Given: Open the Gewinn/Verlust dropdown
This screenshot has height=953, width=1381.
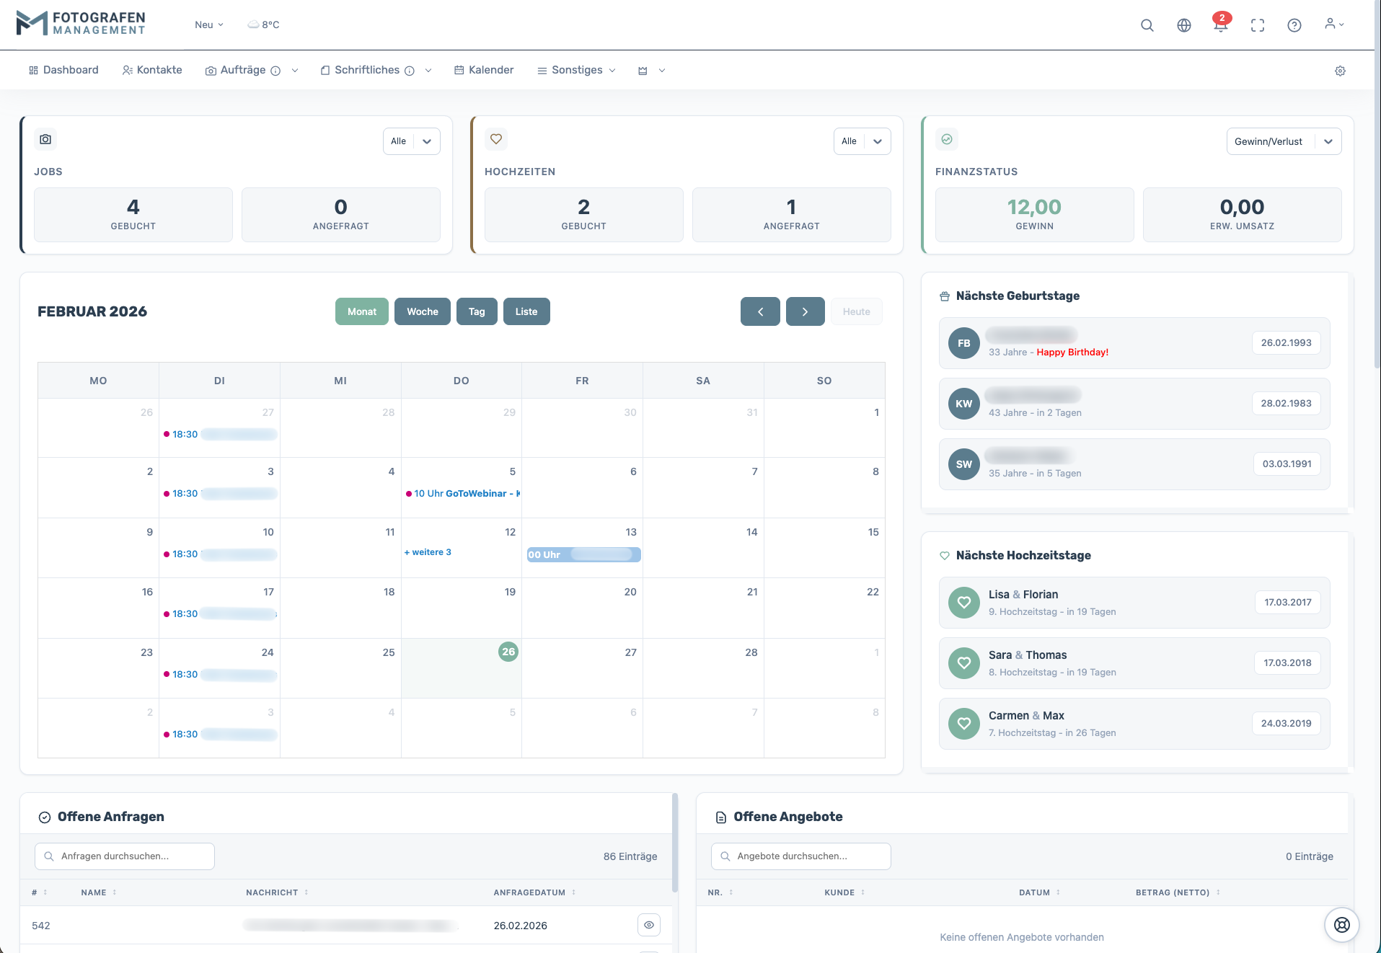Looking at the screenshot, I should click(1283, 141).
